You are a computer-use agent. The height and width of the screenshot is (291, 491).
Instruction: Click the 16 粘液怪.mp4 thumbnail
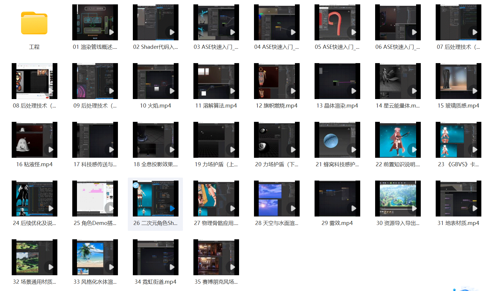click(x=34, y=140)
